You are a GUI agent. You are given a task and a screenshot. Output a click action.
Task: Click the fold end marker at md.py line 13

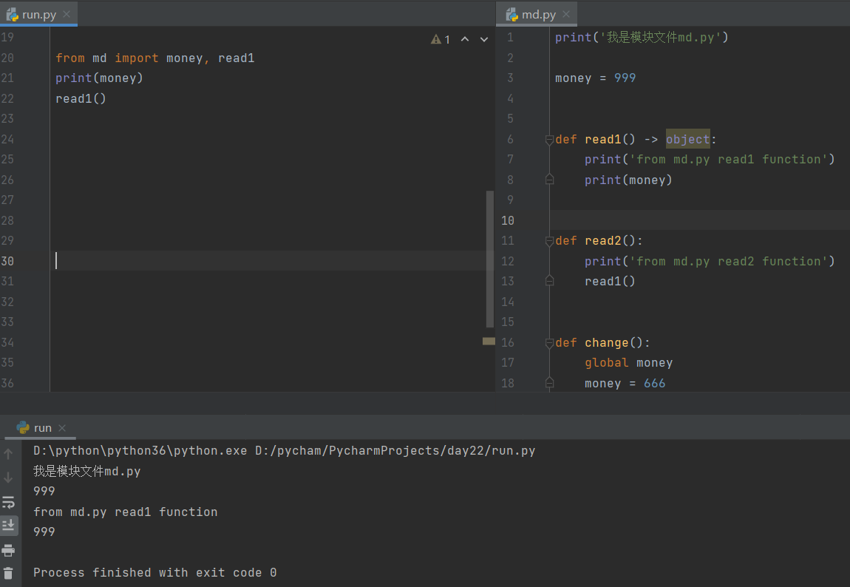[x=549, y=281]
